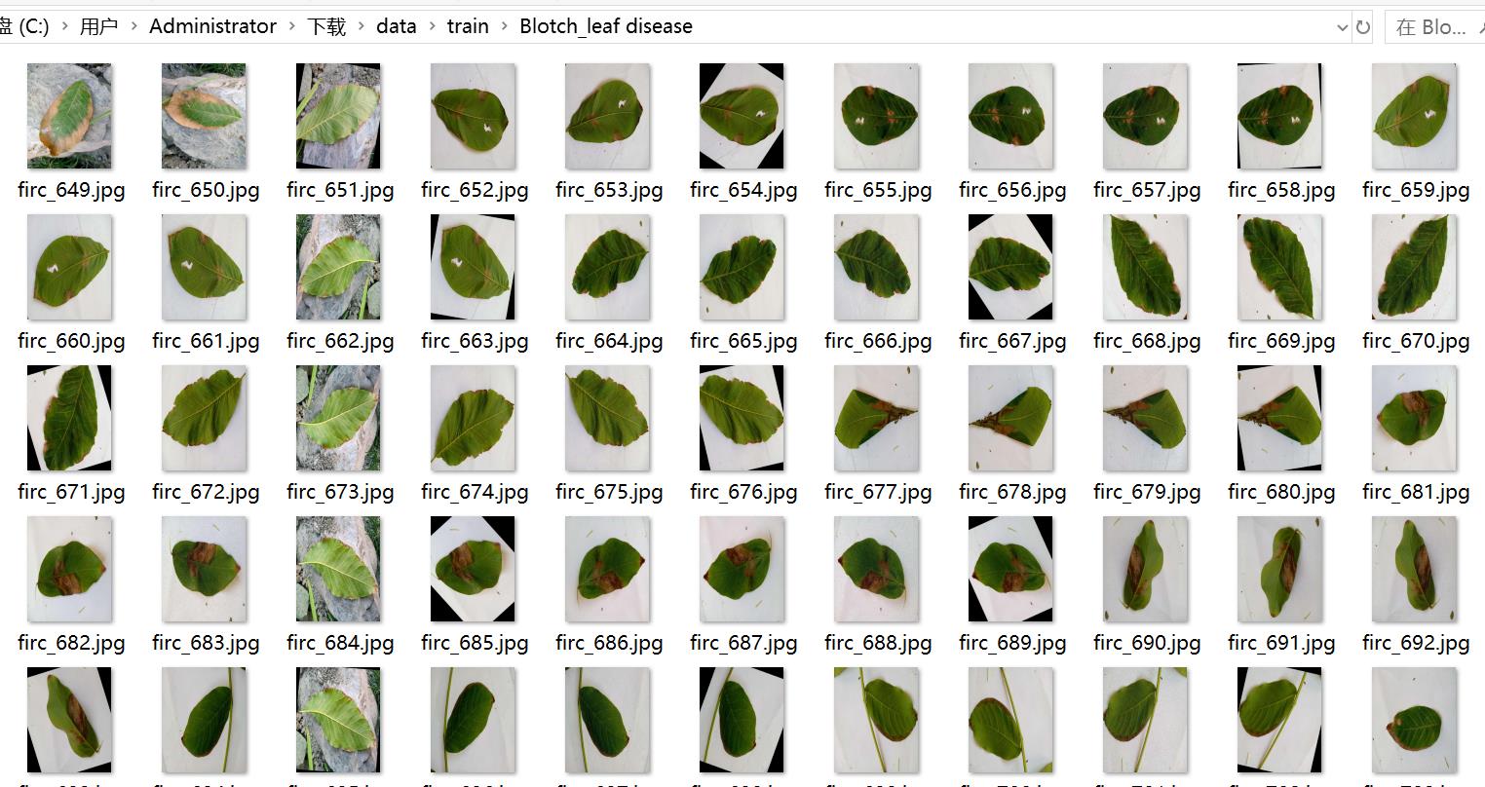
Task: Select the firc_678.jpg thumbnail
Action: point(1010,418)
